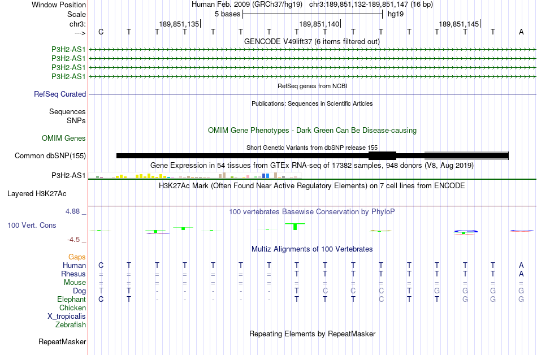Viewport: 537px width, 355px height.
Task: Click the thick black dbSNP variant block
Action: click(382, 156)
